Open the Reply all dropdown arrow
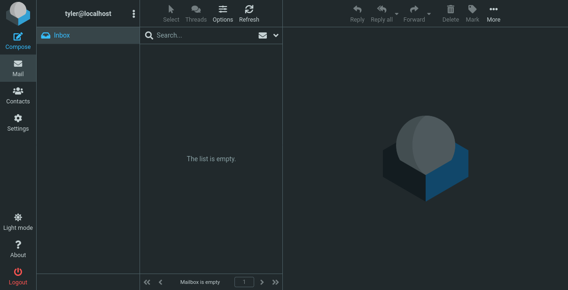This screenshot has height=290, width=568. [397, 14]
